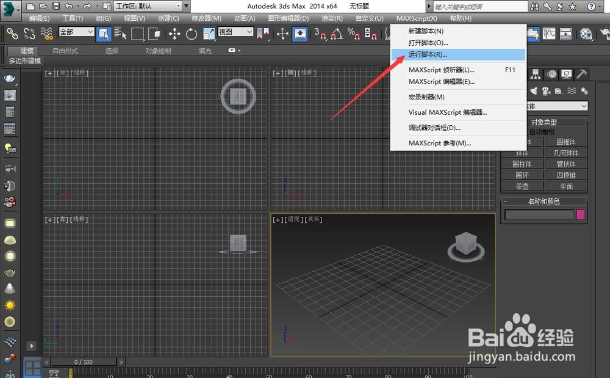Select the Helpers tape-measure category icon
610x378 pixels.
click(559, 91)
